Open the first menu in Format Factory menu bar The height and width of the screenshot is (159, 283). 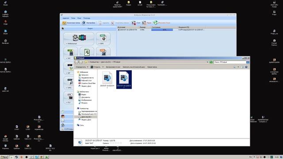(x=66, y=18)
